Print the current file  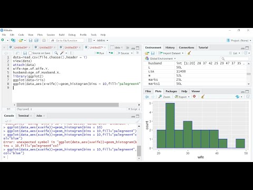click(x=44, y=40)
